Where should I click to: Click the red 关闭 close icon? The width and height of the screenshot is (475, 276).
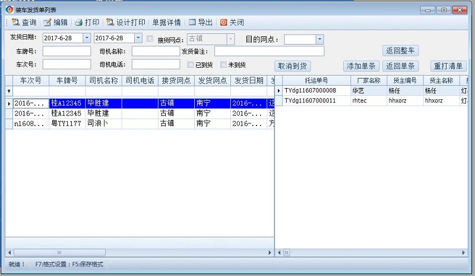pos(224,22)
